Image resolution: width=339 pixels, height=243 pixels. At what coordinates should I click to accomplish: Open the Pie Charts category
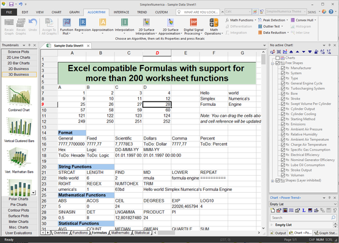18,204
